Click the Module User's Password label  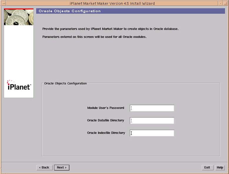point(106,108)
